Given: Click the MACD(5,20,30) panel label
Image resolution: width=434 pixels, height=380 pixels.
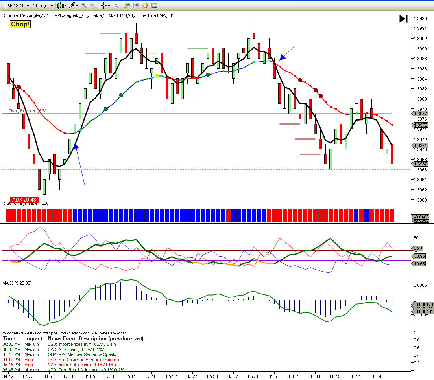Looking at the screenshot, I should click(17, 283).
